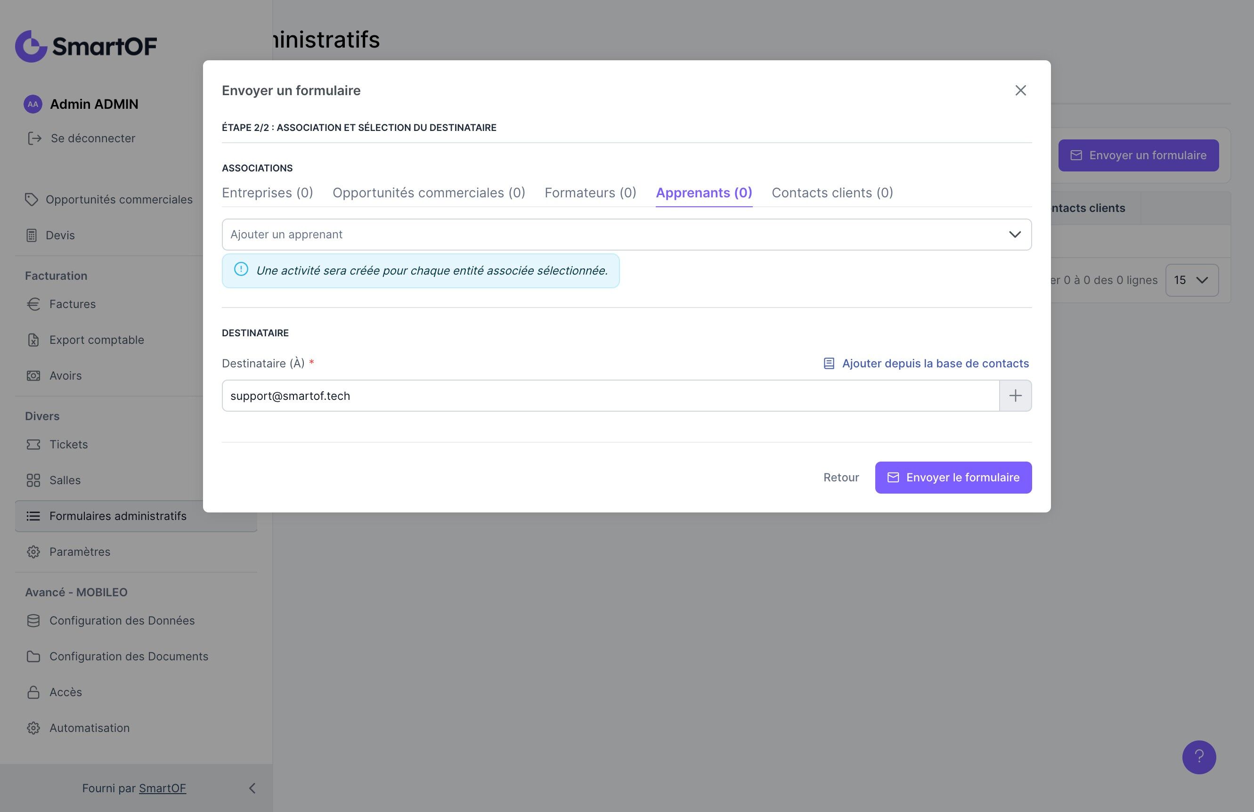Switch to the Entreprises (0) tab
This screenshot has height=812, width=1254.
pyautogui.click(x=267, y=193)
